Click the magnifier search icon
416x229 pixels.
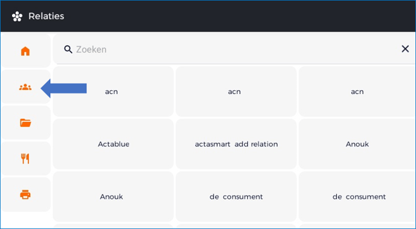68,49
